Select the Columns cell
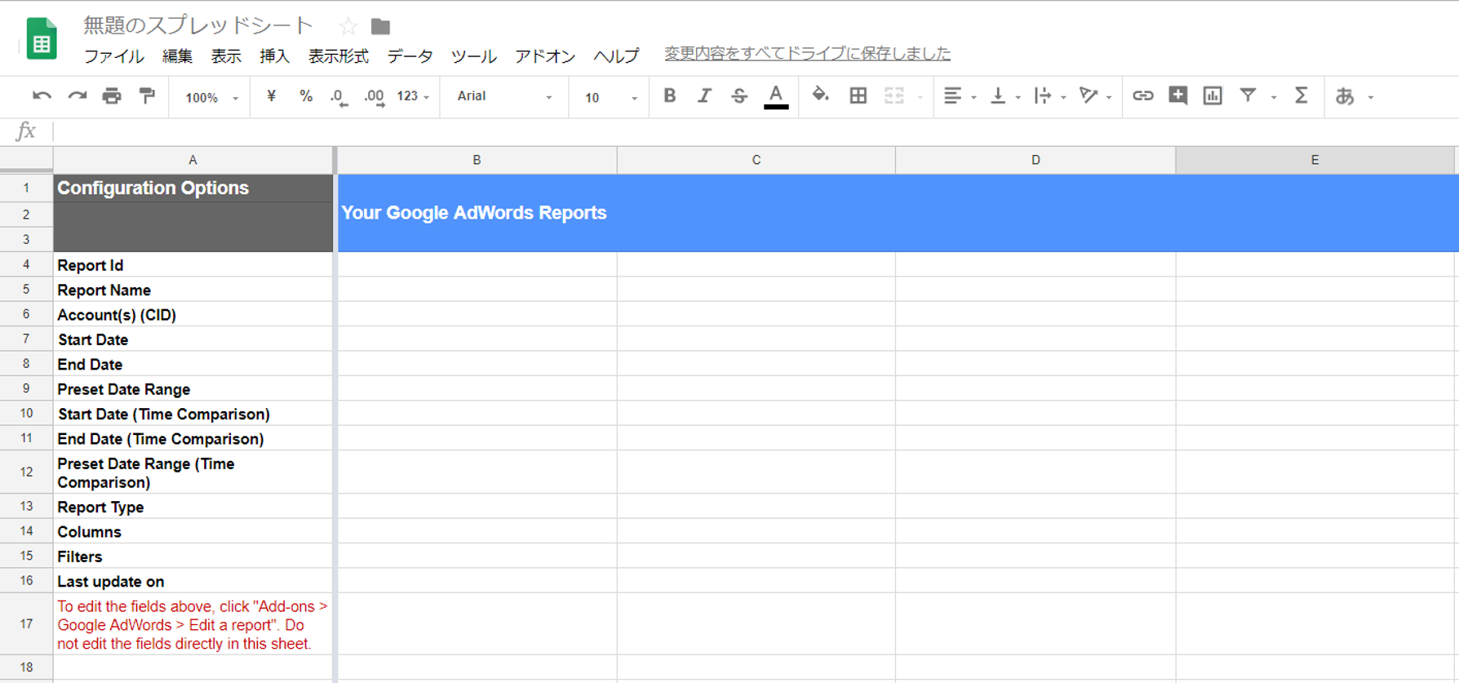The height and width of the screenshot is (683, 1459). tap(193, 531)
